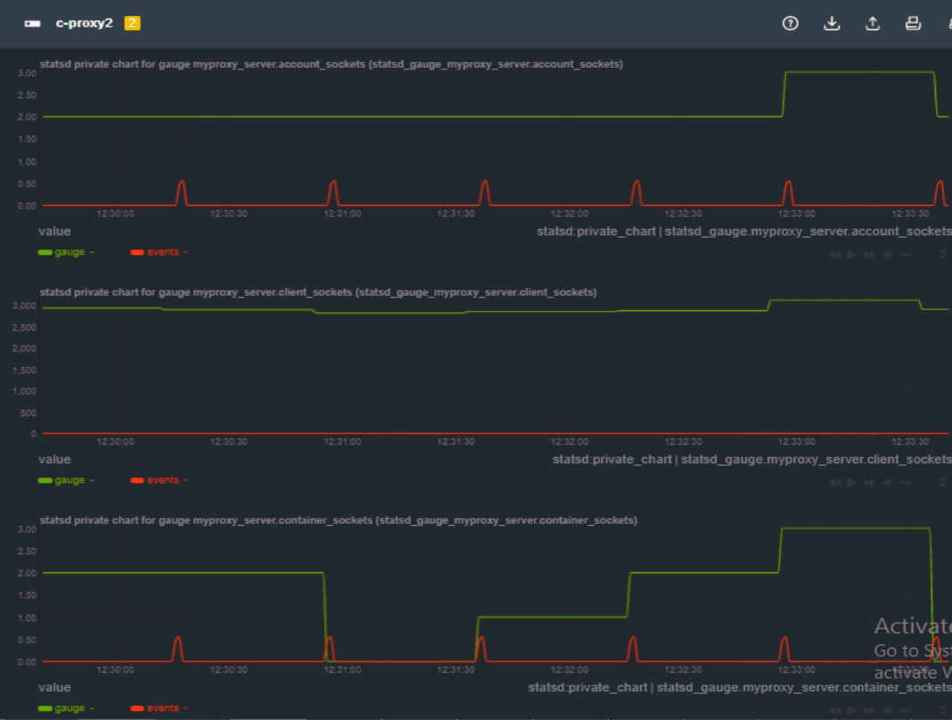Toggle events dimension in client_sockets legend
The width and height of the screenshot is (952, 720).
coord(162,480)
